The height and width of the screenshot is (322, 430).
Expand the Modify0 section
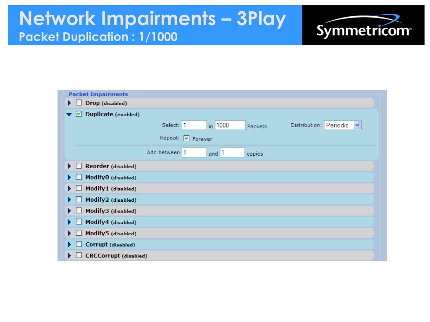pyautogui.click(x=69, y=177)
